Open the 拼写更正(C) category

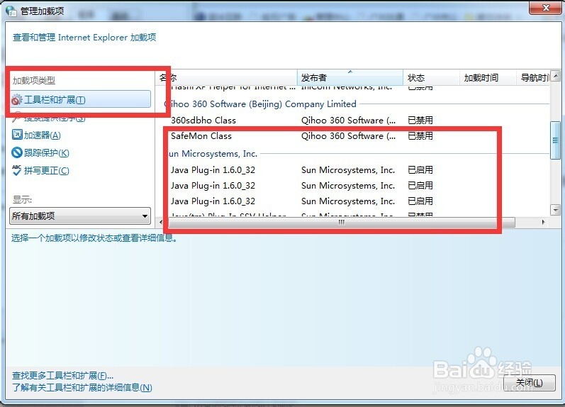[47, 170]
